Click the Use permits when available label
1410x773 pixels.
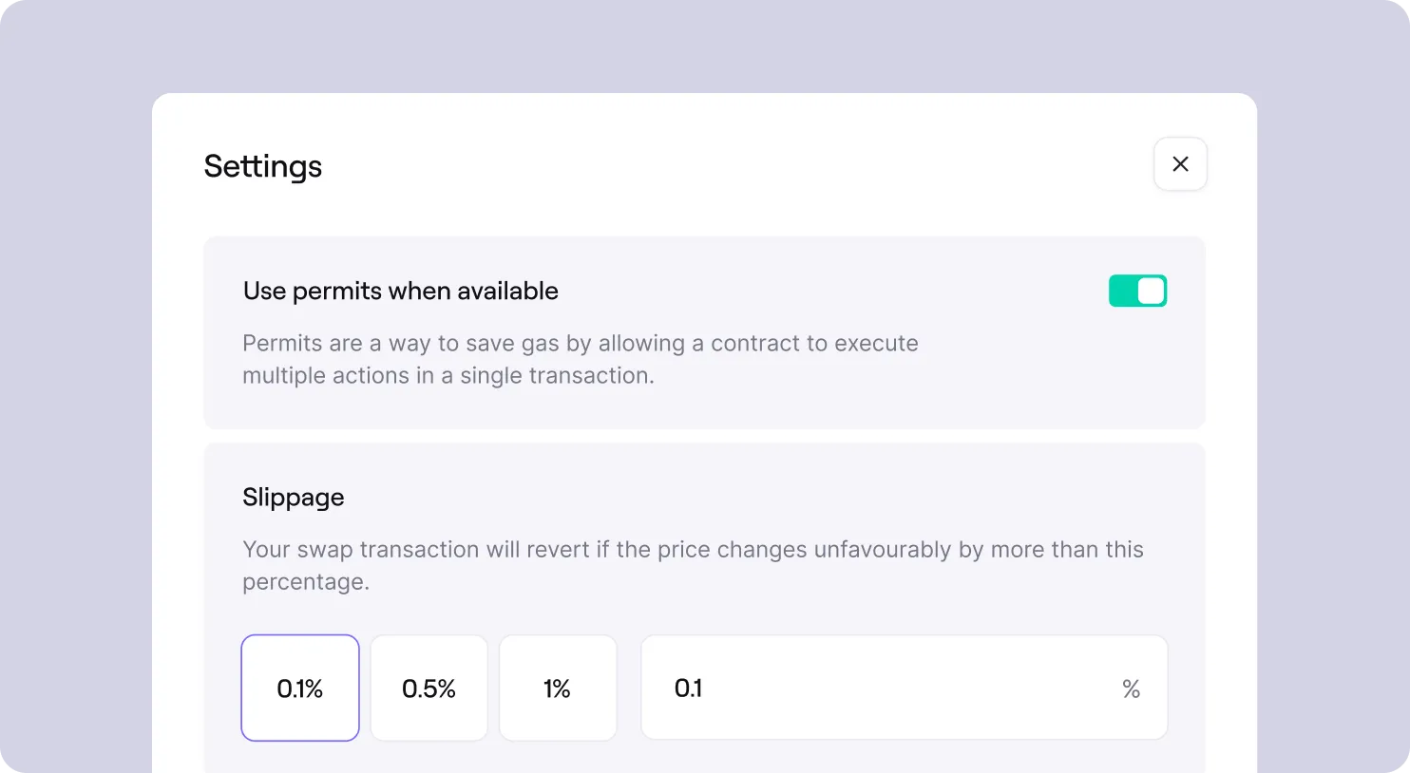tap(400, 291)
